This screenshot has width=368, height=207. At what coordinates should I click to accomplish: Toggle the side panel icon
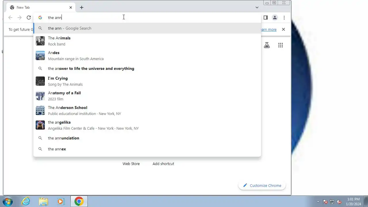266,18
